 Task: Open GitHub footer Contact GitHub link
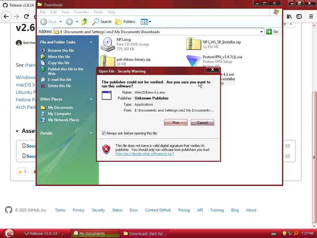[x=158, y=210]
